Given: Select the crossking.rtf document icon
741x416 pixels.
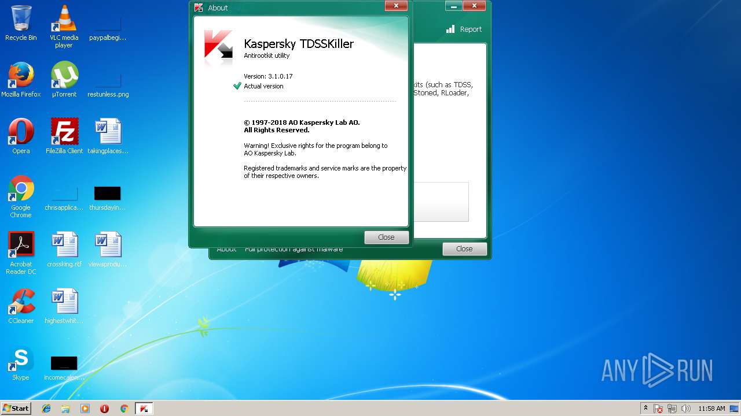Looking at the screenshot, I should (64, 250).
